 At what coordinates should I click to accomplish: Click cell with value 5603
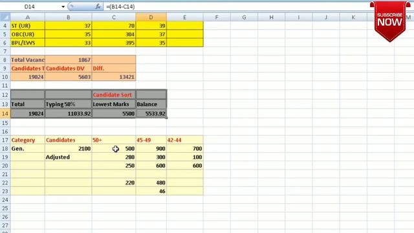coord(69,77)
